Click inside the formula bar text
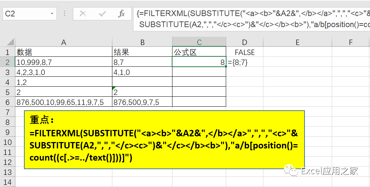 [252, 19]
